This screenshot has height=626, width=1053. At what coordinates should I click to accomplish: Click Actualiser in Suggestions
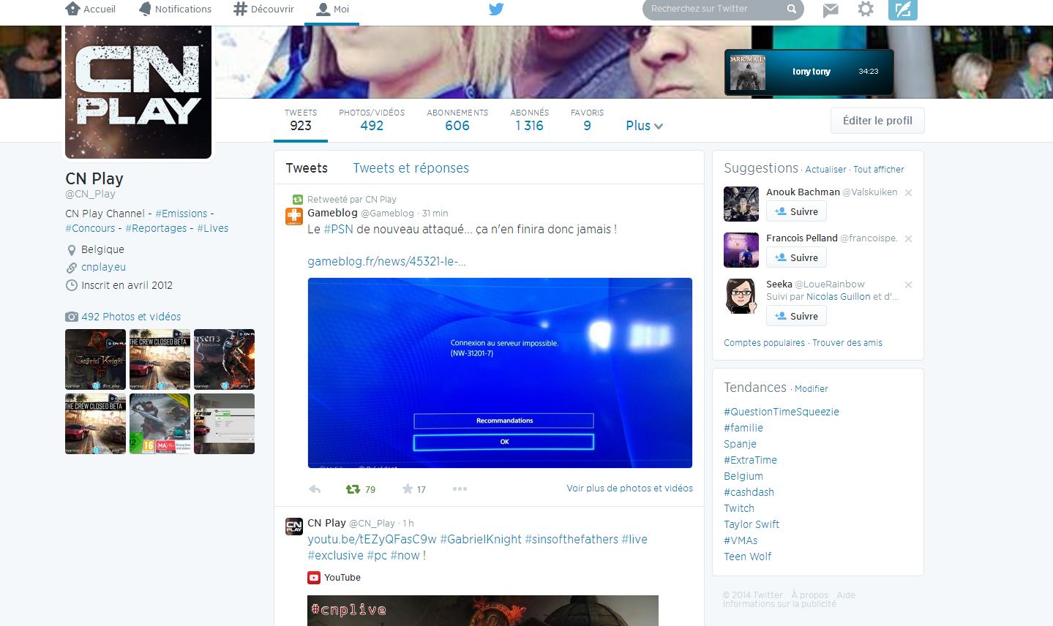[x=825, y=170]
